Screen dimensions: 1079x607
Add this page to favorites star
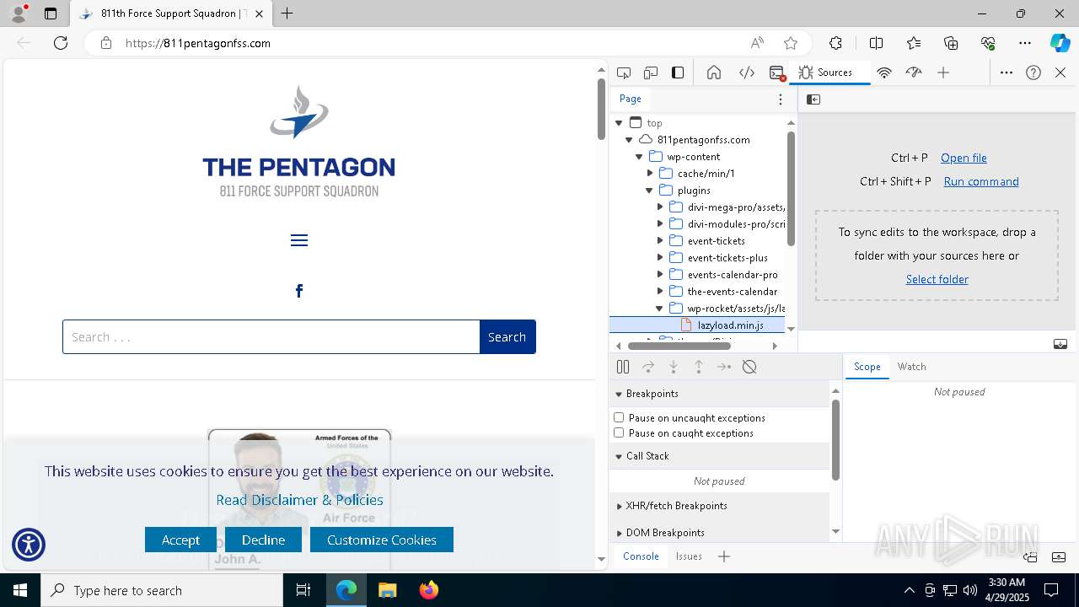(791, 43)
